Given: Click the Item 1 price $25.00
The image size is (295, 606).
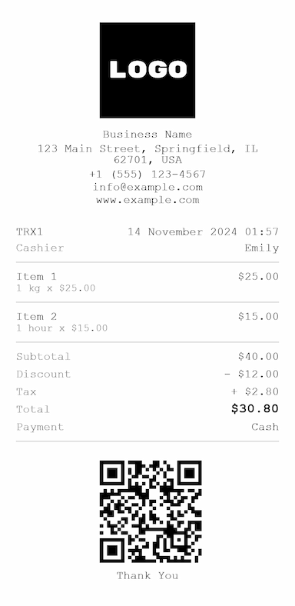Looking at the screenshot, I should click(258, 276).
